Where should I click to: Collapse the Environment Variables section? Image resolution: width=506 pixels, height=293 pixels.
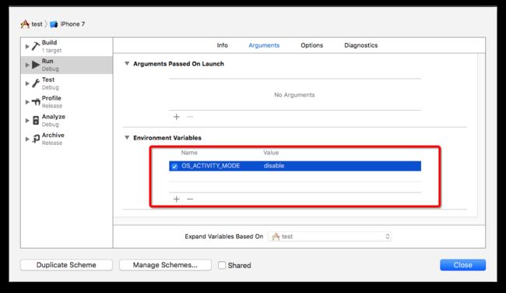click(127, 138)
